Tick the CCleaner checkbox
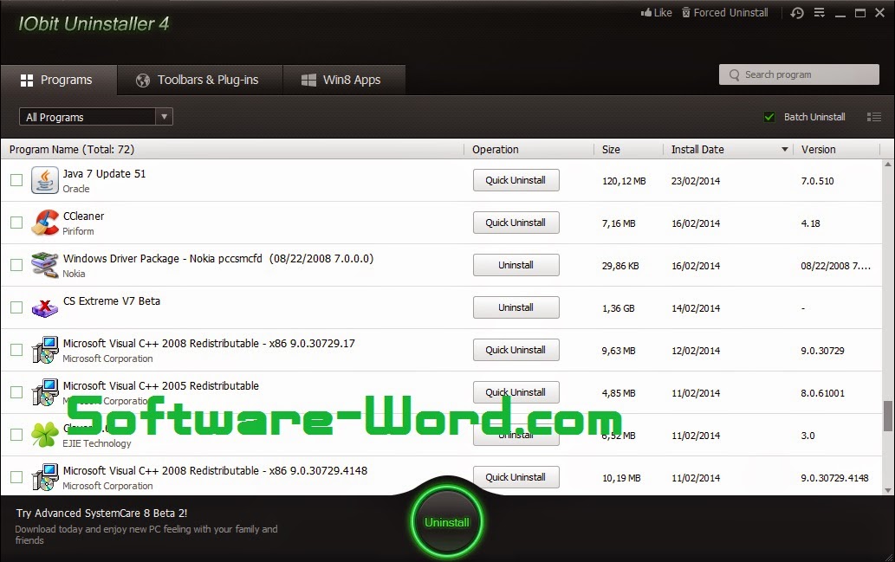The height and width of the screenshot is (562, 895). tap(16, 223)
